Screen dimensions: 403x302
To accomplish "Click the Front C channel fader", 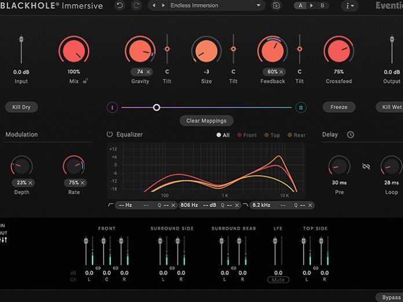I will click(x=104, y=241).
